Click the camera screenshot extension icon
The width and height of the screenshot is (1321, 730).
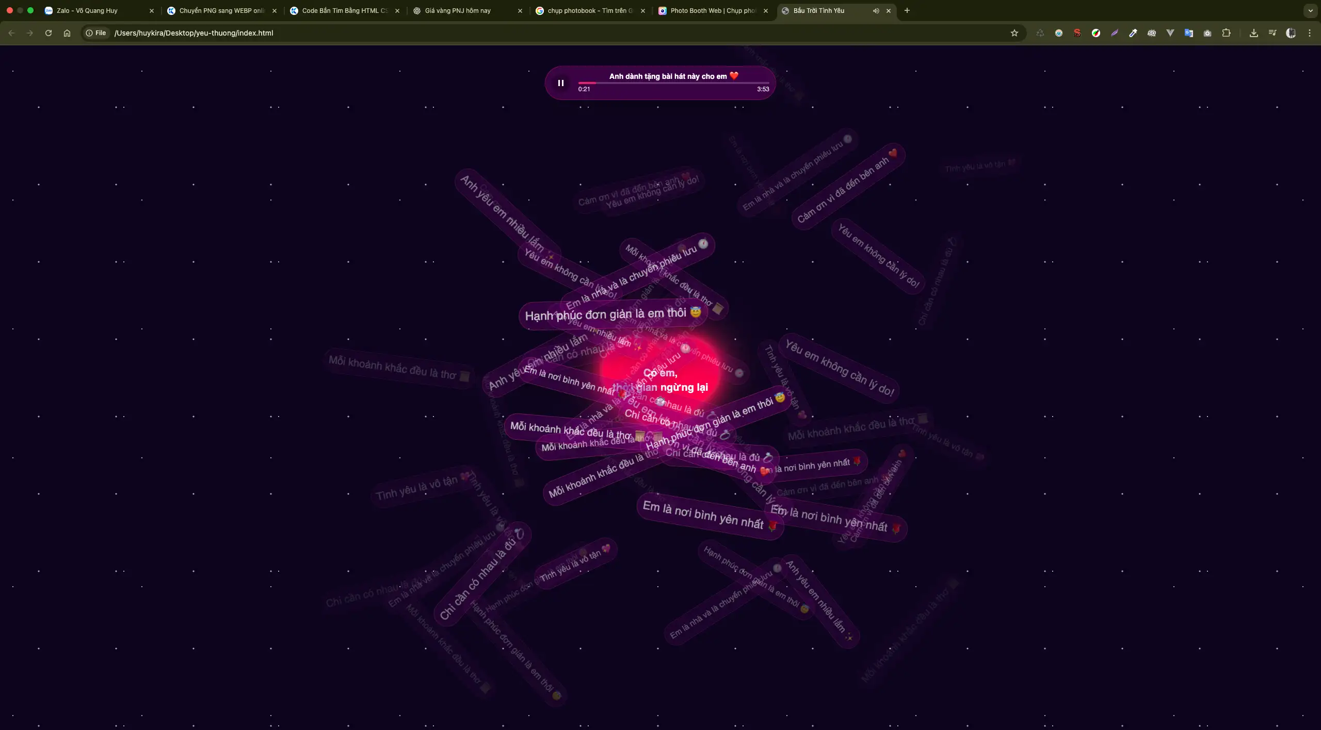(x=1207, y=33)
